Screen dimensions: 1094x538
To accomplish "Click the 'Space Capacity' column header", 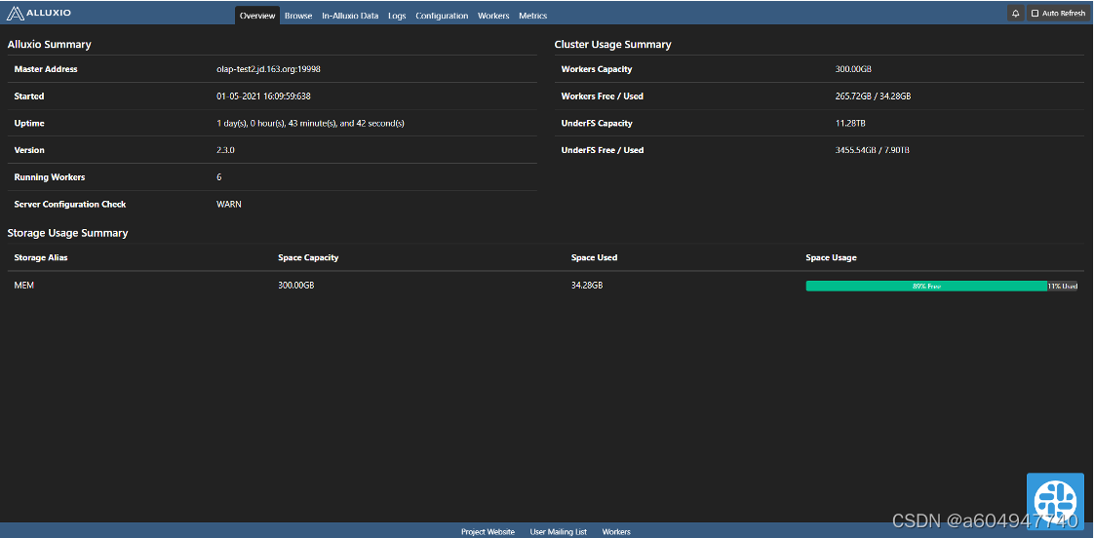I will coord(308,257).
